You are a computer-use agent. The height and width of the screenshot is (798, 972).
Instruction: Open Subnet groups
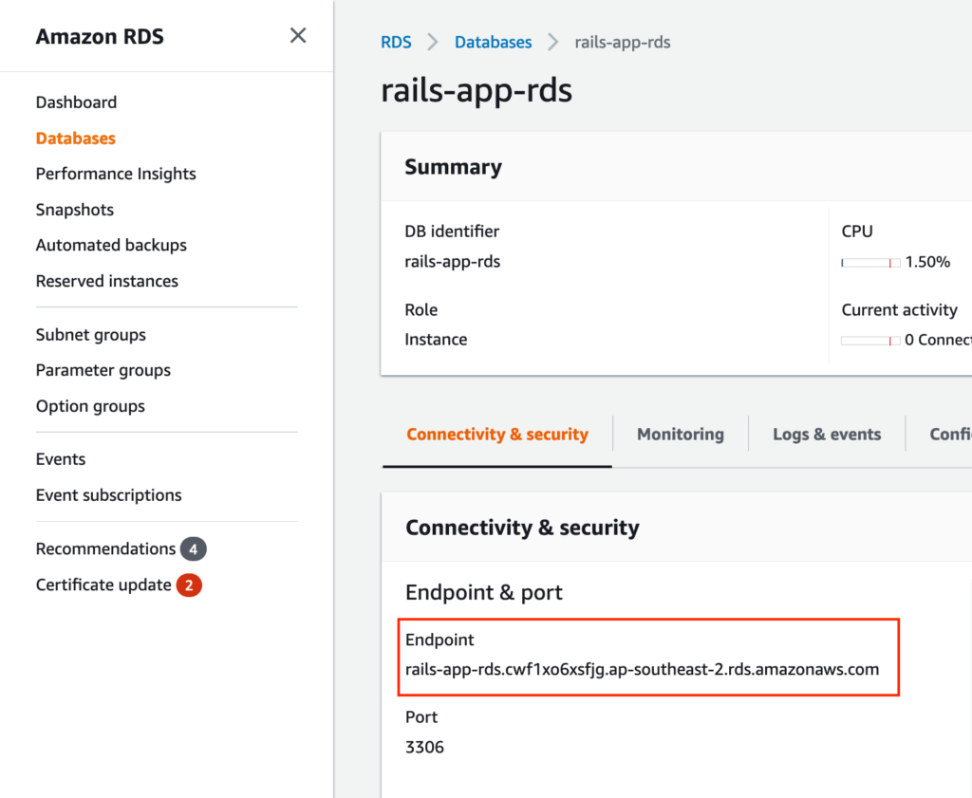91,335
